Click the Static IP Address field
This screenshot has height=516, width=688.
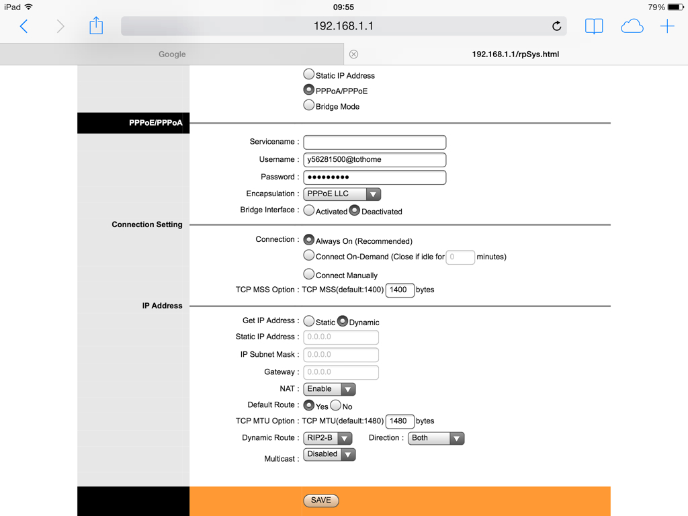pyautogui.click(x=341, y=337)
